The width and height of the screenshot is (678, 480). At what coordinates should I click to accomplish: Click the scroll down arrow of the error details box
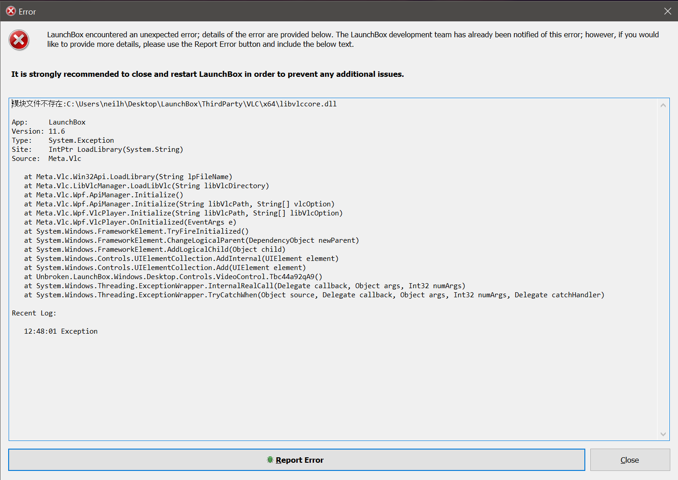click(663, 434)
